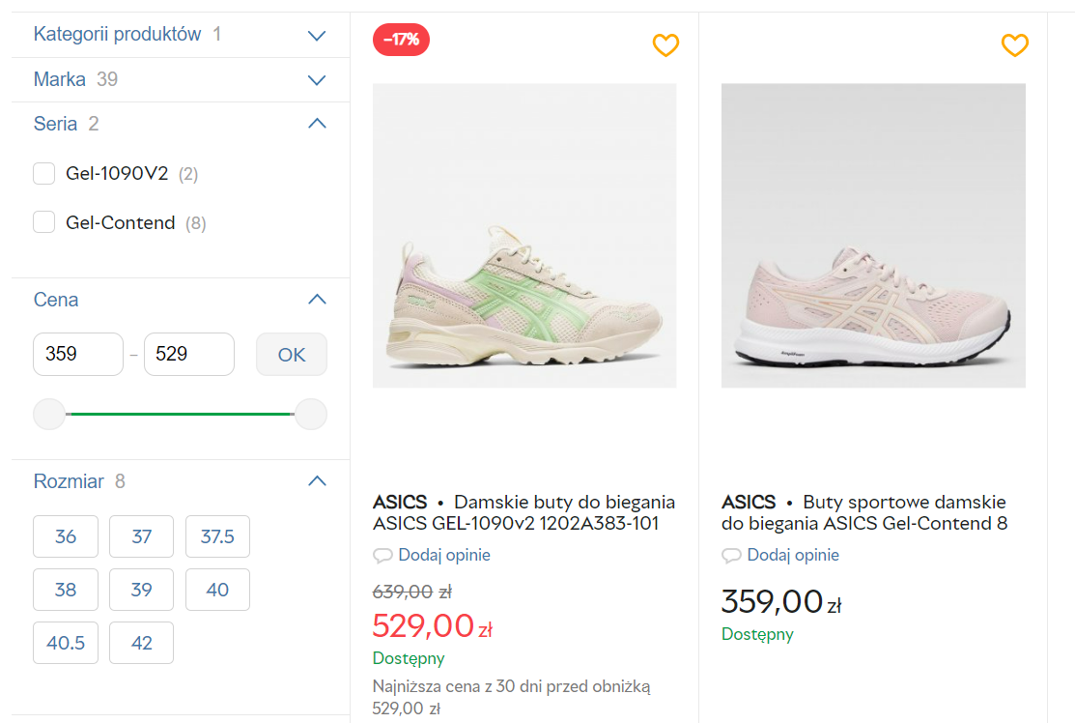The image size is (1075, 723).
Task: Open the ASICS GEL-1090v2 product title
Action: pos(523,512)
